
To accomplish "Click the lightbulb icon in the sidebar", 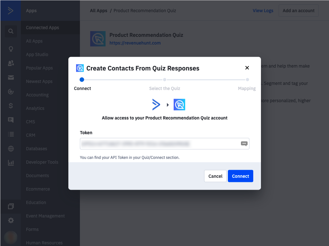I will coord(11,49).
